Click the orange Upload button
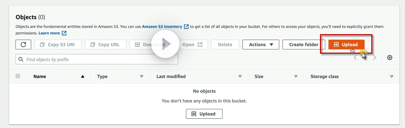 [346, 44]
